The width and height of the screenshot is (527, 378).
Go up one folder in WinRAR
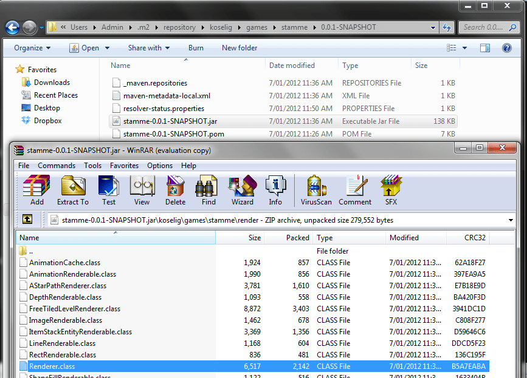pos(27,220)
